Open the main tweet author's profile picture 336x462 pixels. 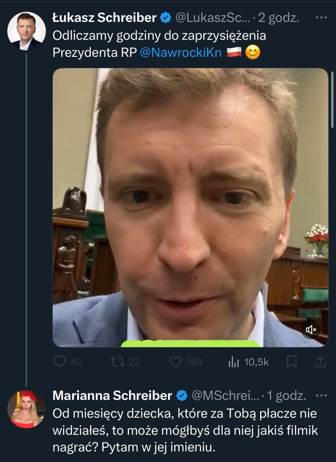(x=26, y=31)
